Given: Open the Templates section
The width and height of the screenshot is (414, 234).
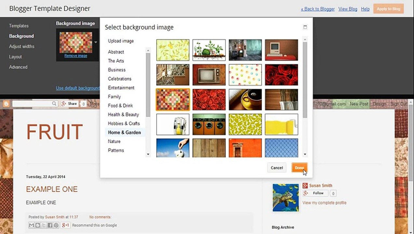Looking at the screenshot, I should [19, 26].
